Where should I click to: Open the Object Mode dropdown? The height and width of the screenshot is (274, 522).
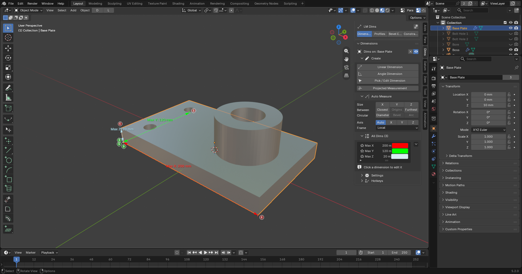click(29, 10)
